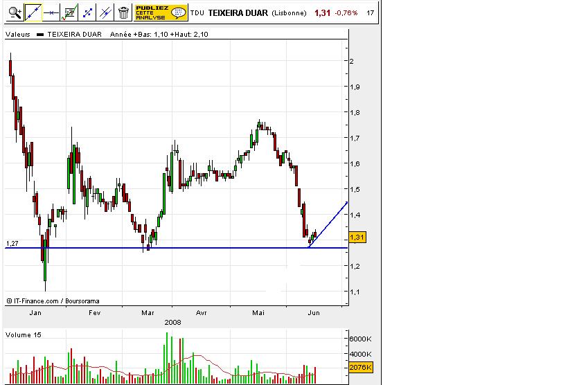
Task: Click the 6000K volume axis label
Action: (360, 339)
